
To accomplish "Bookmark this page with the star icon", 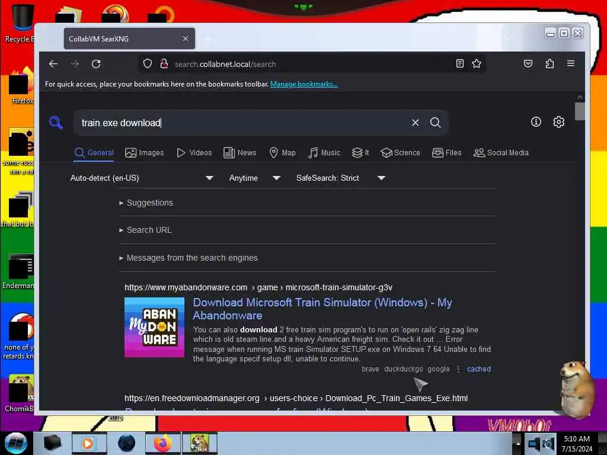I will tap(477, 63).
